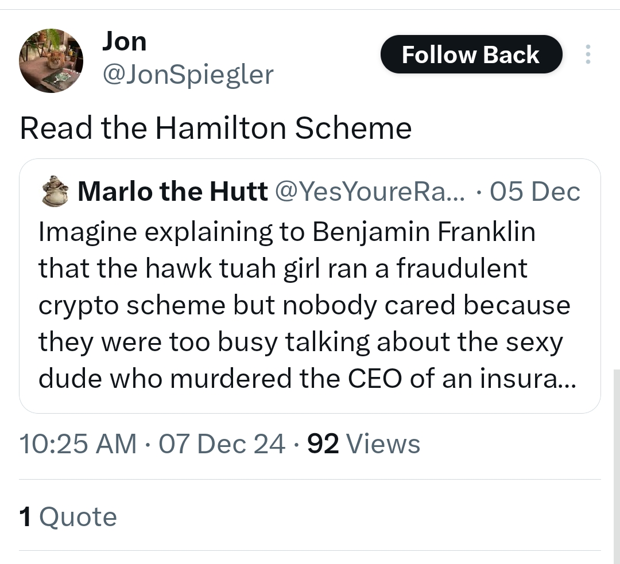Visit the @JonSpiegler handle

point(188,74)
